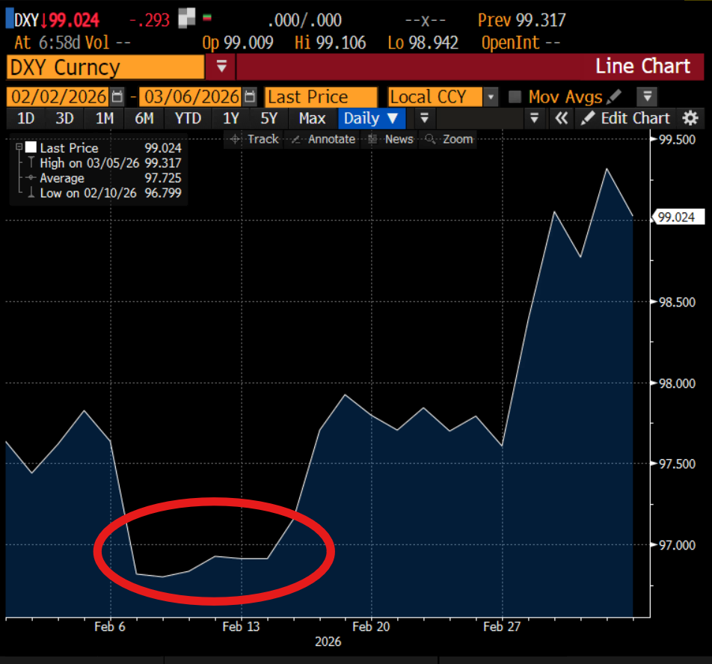This screenshot has height=664, width=712.
Task: Select the Annotate tool
Action: coord(323,139)
